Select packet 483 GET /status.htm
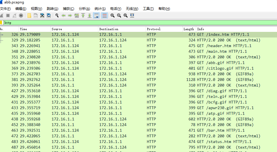Screen dimensions: 277x152 point(138,142)
